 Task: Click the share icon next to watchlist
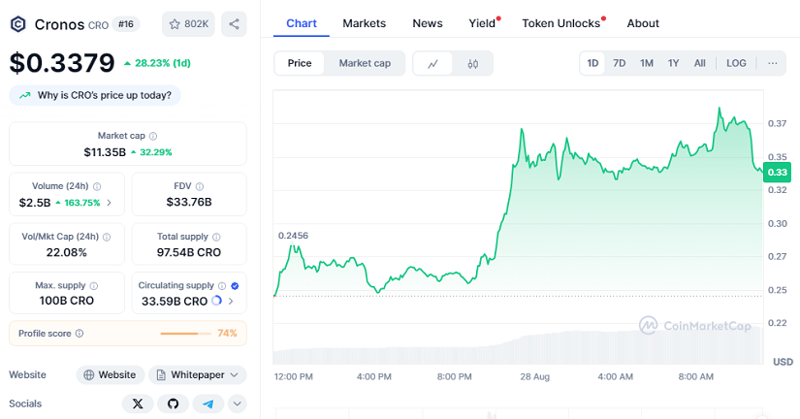(234, 23)
